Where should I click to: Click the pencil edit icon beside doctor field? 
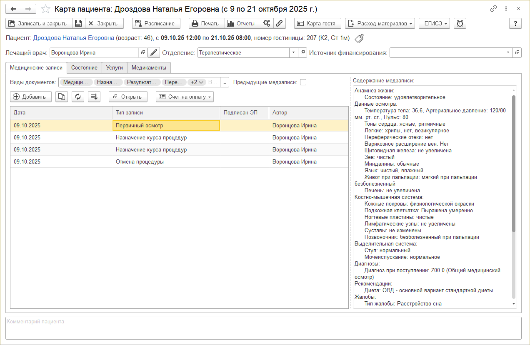154,52
